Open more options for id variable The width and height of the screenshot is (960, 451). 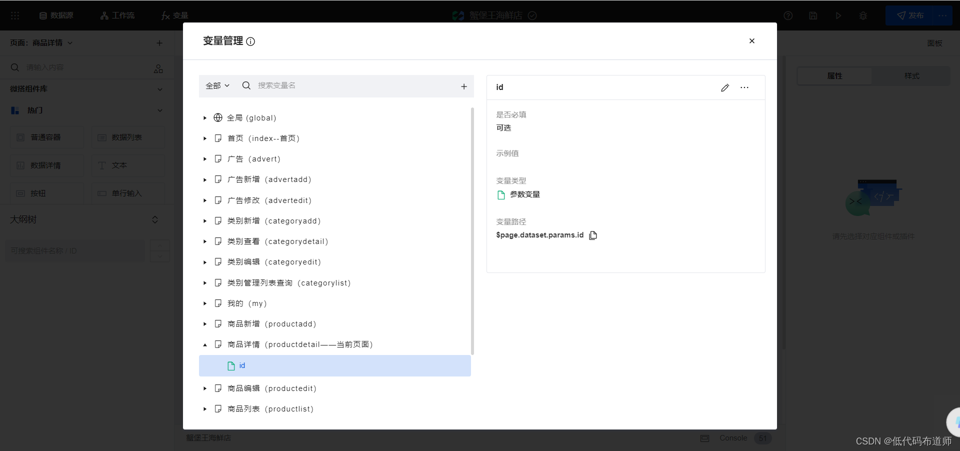click(x=744, y=87)
